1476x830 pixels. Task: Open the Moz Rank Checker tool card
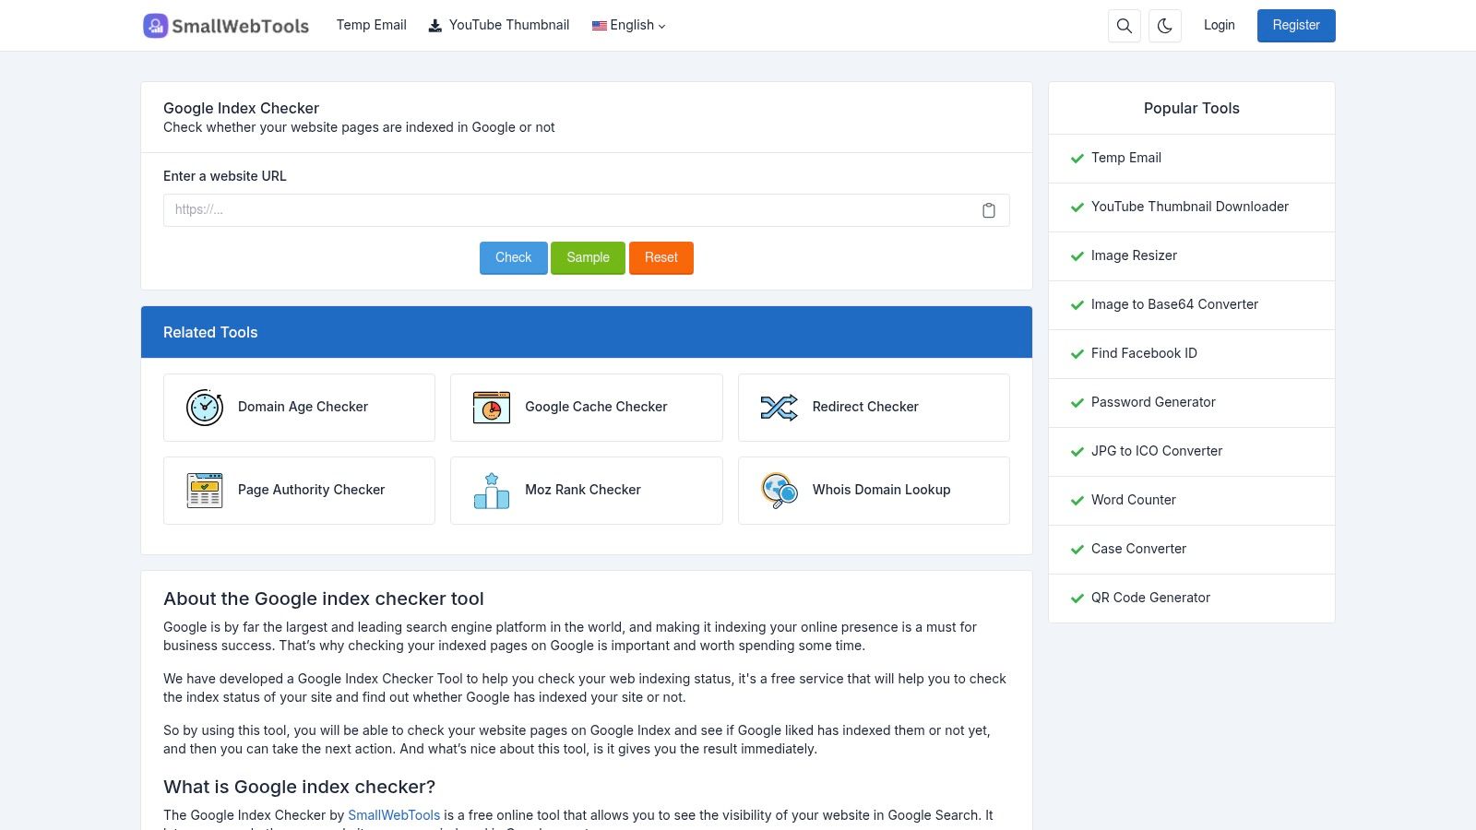click(587, 491)
